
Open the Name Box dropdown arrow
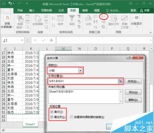pos(22,40)
